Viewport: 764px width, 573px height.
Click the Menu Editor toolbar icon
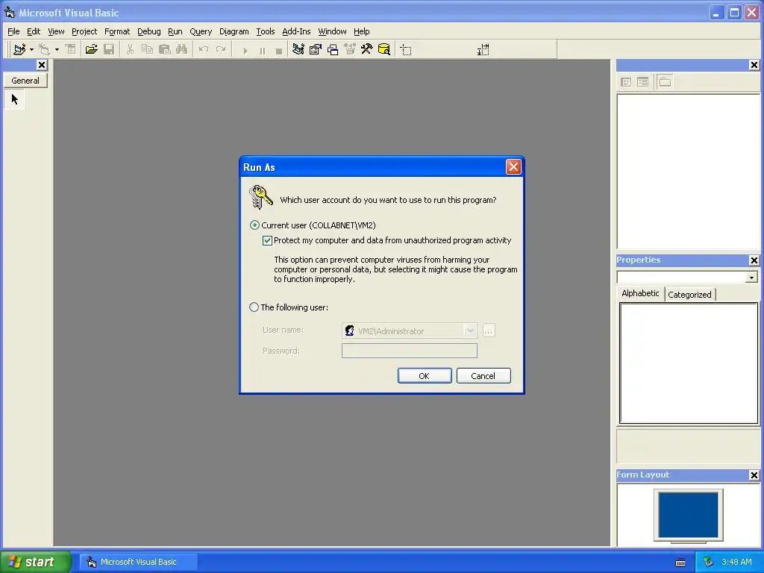pyautogui.click(x=71, y=49)
